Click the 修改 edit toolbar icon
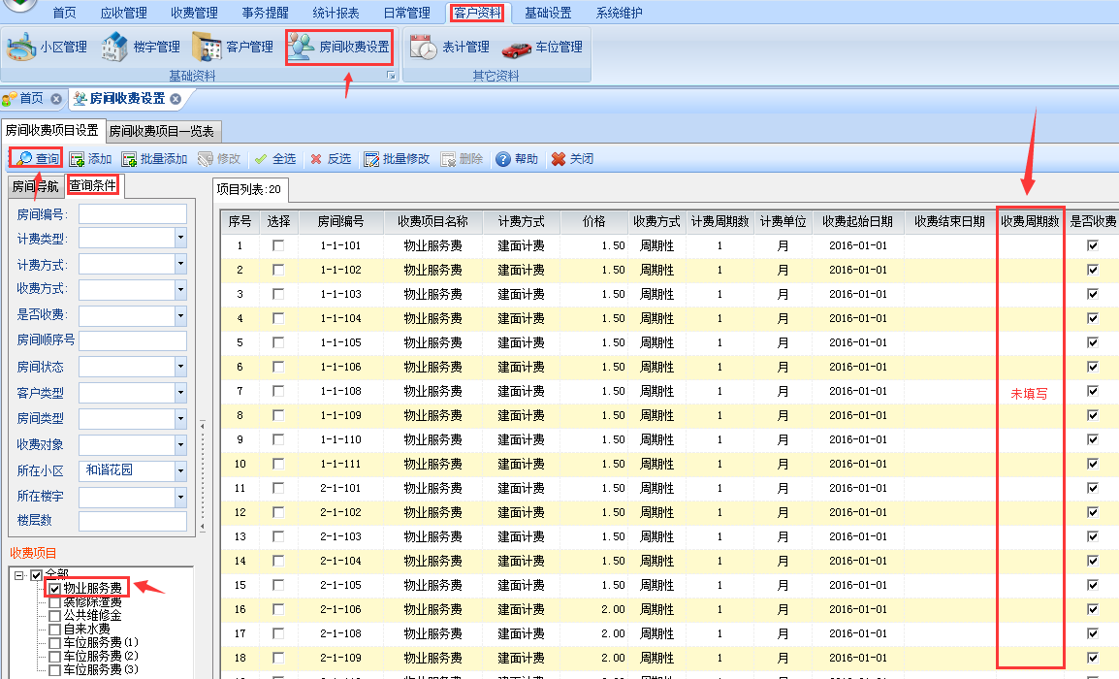 [206, 158]
